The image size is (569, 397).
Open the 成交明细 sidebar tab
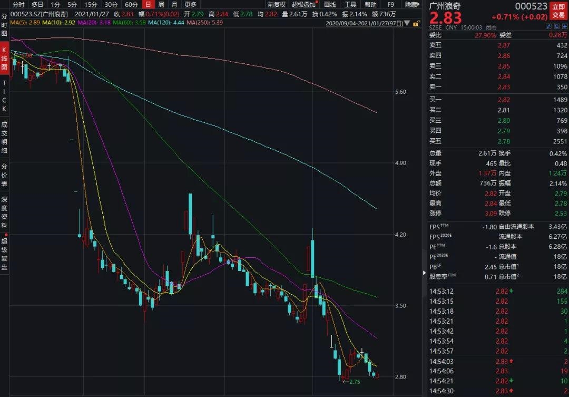(x=4, y=137)
